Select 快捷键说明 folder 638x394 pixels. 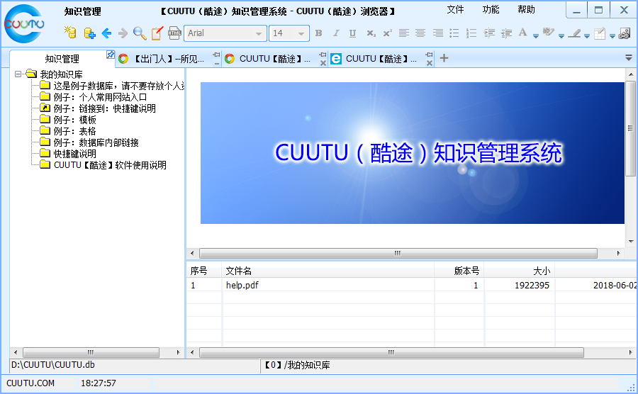click(75, 154)
